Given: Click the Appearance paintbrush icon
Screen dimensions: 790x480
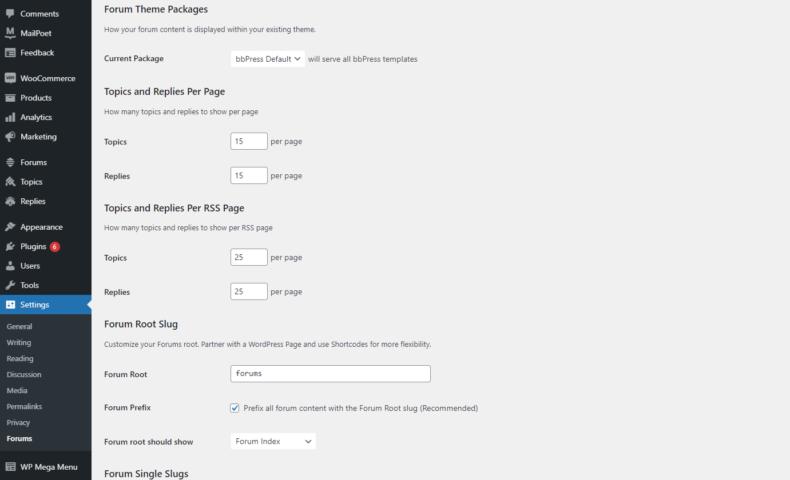Looking at the screenshot, I should coord(10,227).
